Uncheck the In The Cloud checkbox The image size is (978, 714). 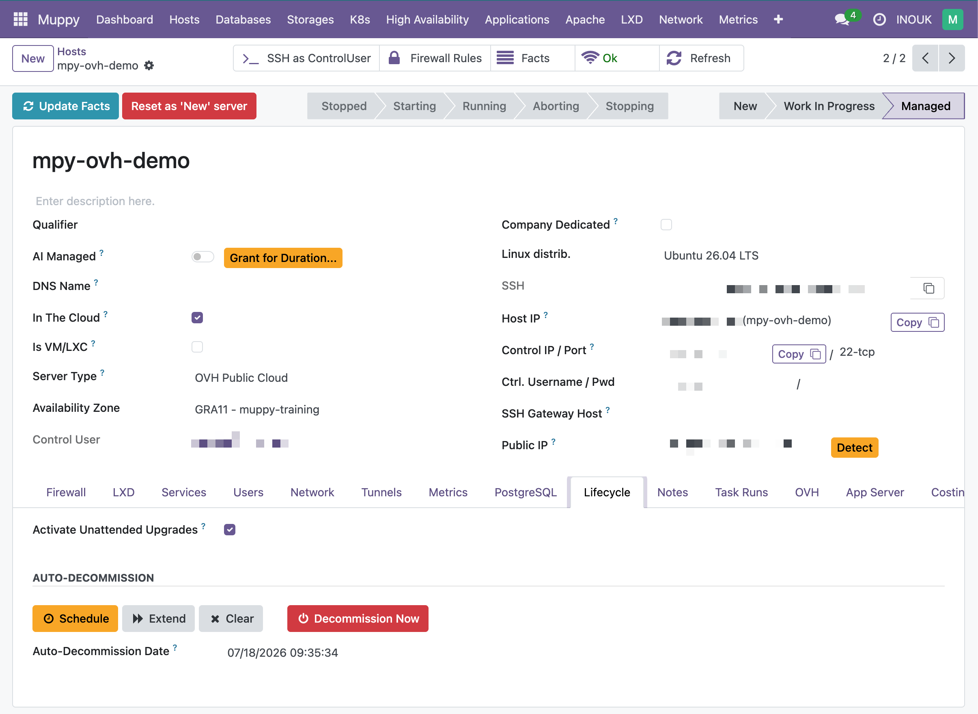197,318
